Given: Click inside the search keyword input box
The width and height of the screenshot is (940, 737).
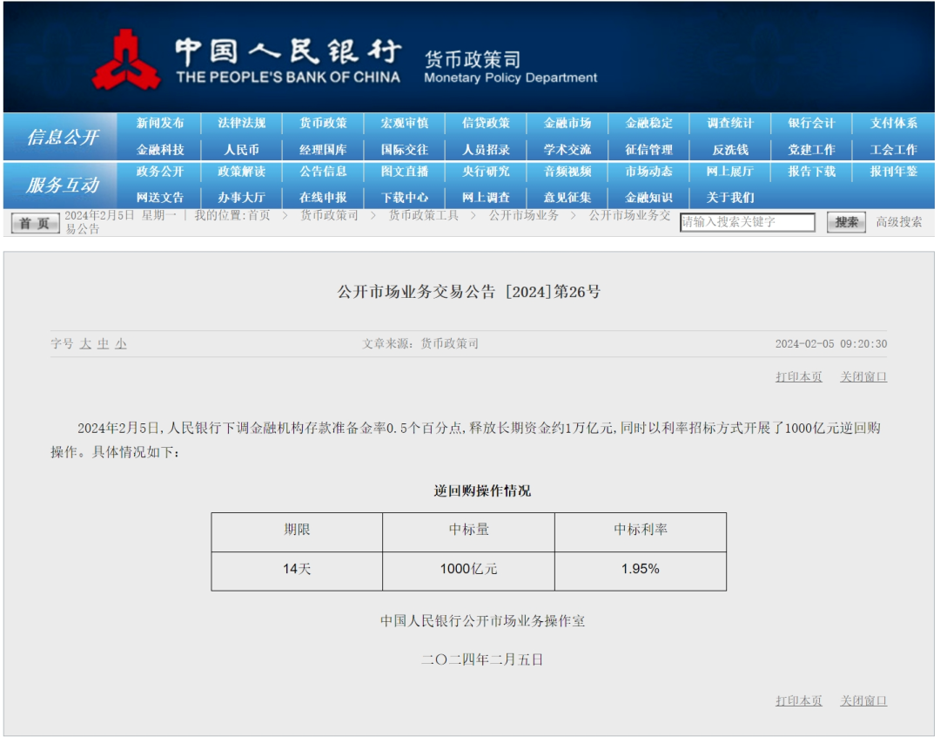Looking at the screenshot, I should coord(749,222).
